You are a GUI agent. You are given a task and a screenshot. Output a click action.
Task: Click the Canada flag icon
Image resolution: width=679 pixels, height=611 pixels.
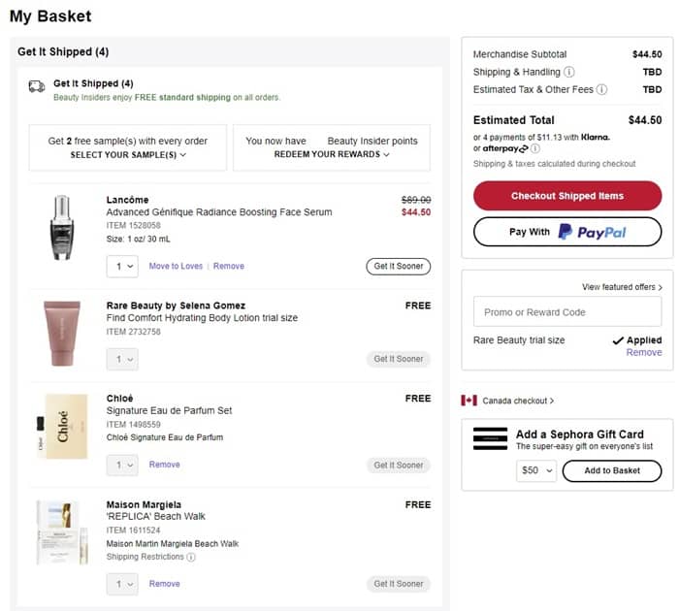tap(469, 401)
